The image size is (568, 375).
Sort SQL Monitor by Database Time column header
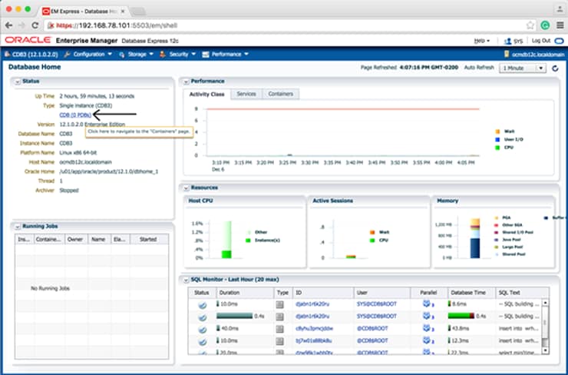coord(471,293)
